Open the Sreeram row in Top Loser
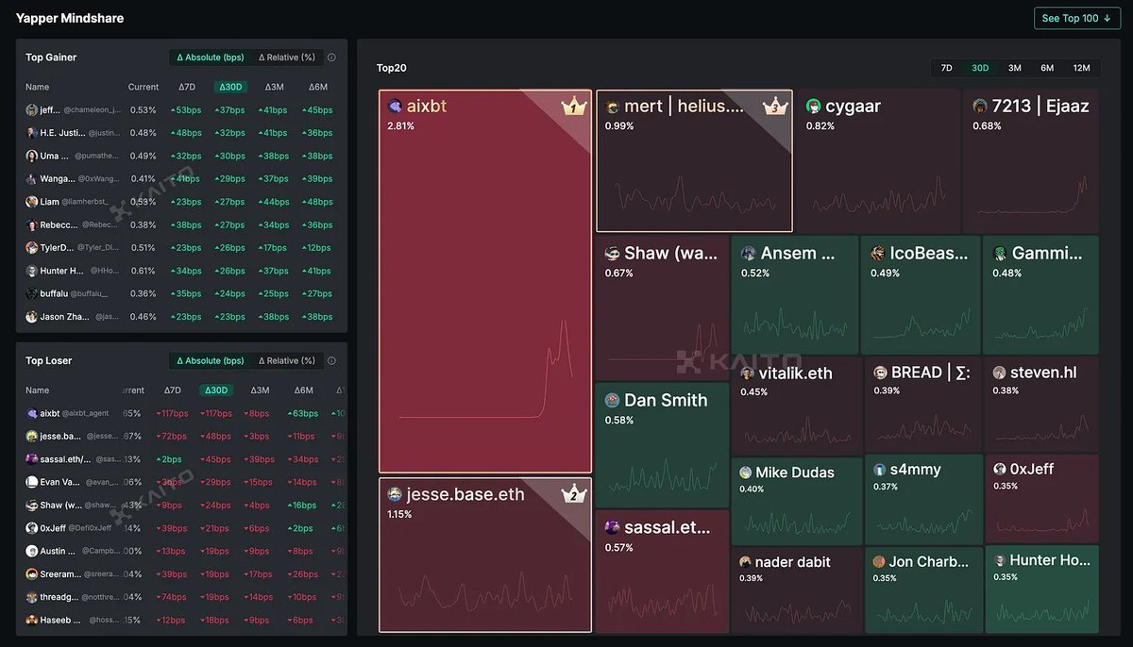Image resolution: width=1133 pixels, height=647 pixels. 181,573
